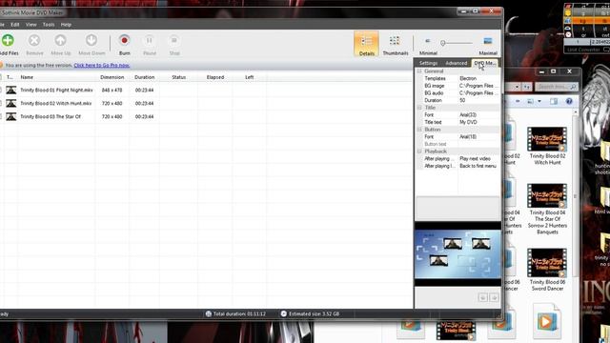Click the BG image path value
Image resolution: width=610 pixels, height=343 pixels.
[x=478, y=86]
